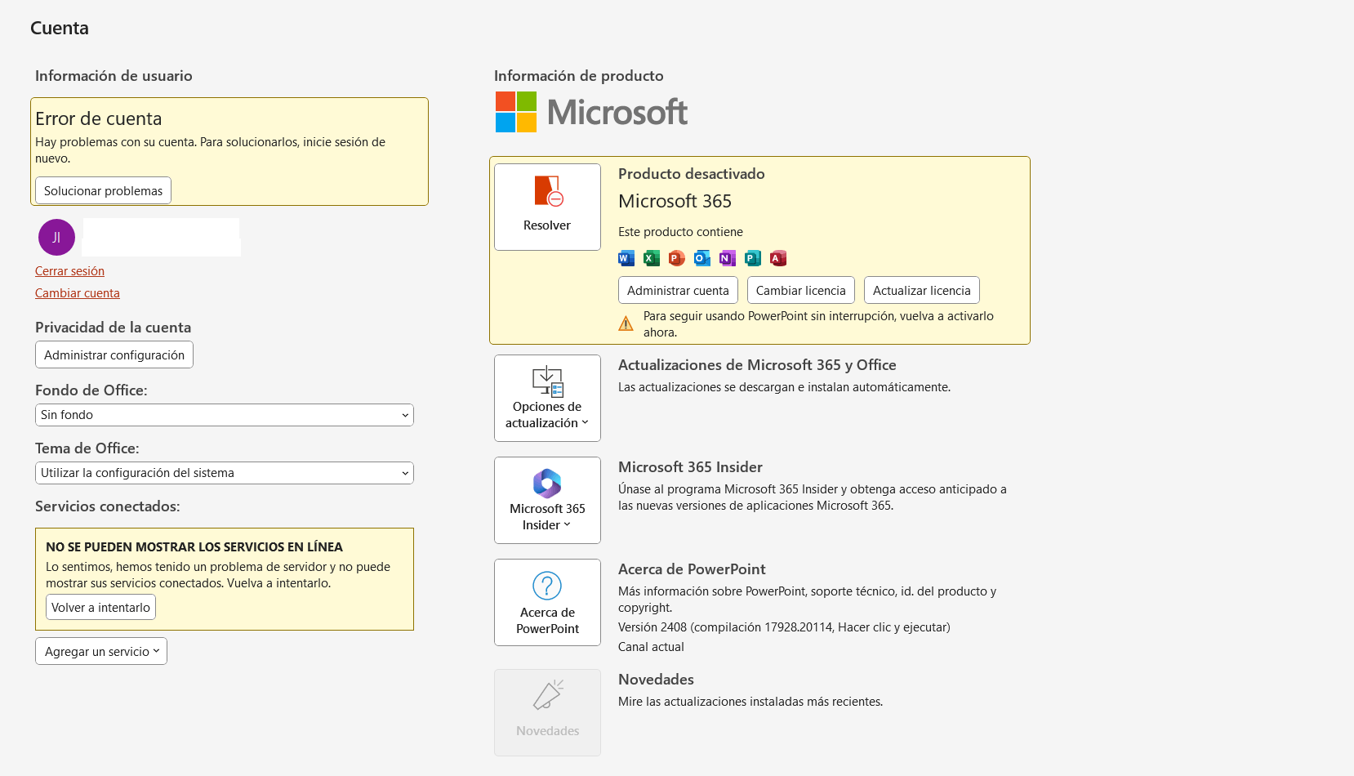Click the NO SE PUEDEN MOSTRAR LOS SERVICIOS heading

[x=194, y=547]
